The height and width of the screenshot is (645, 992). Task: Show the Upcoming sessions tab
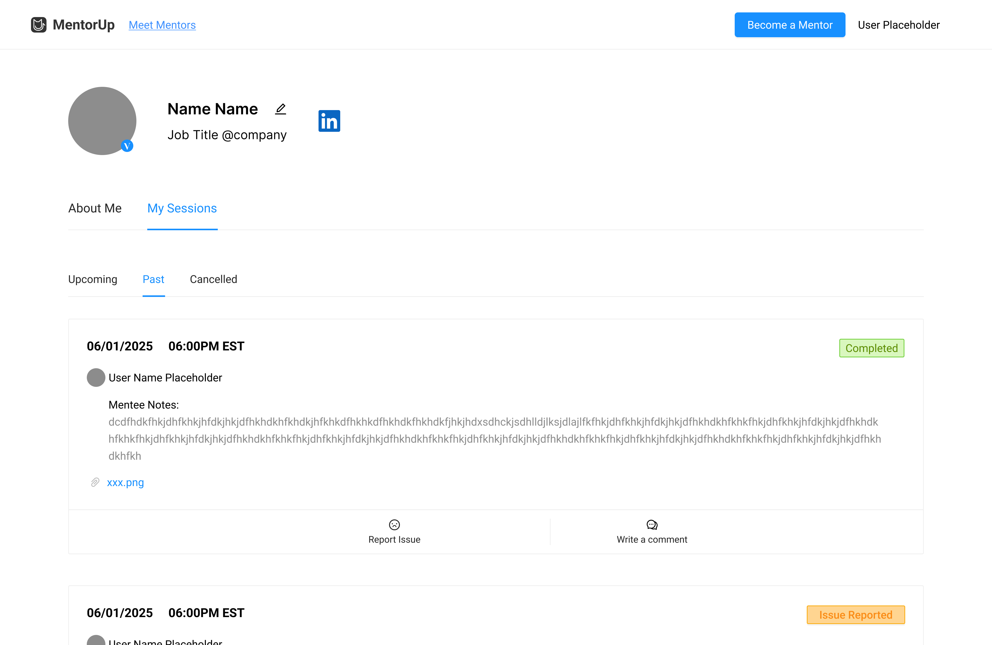(x=92, y=279)
